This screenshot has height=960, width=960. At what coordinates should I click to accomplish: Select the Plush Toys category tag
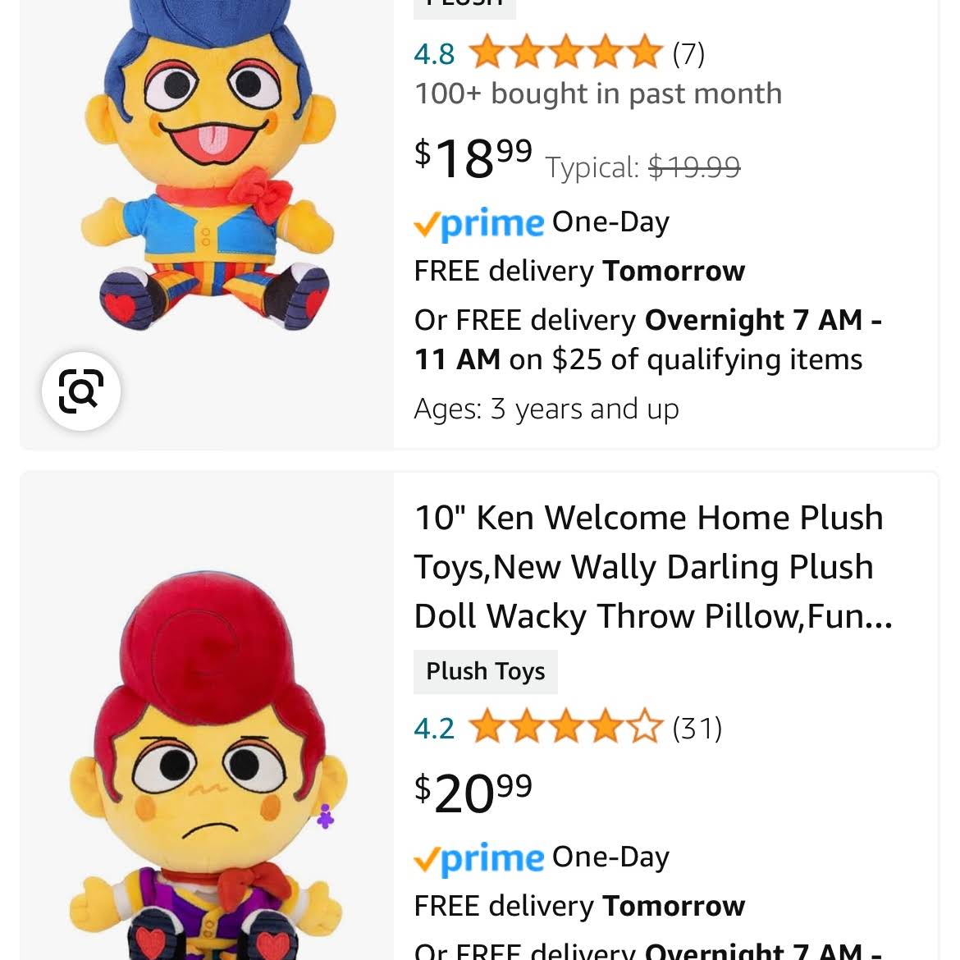[x=485, y=672]
